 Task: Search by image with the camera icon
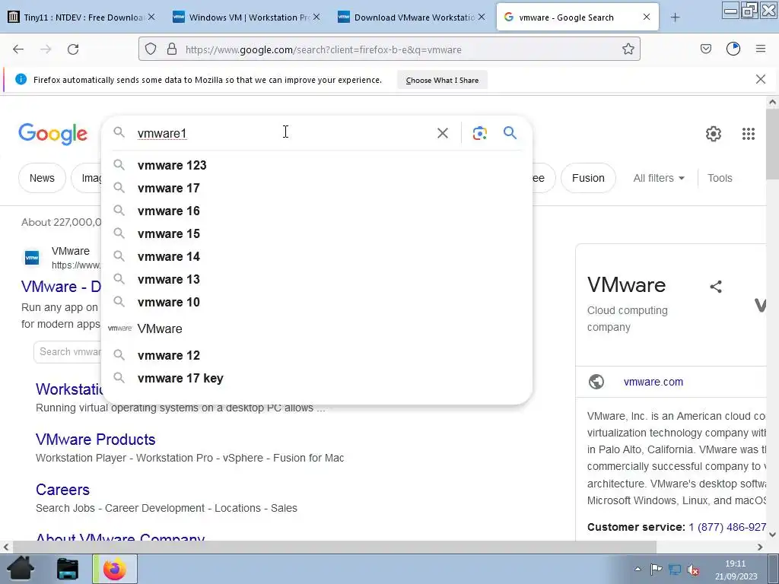click(x=479, y=133)
